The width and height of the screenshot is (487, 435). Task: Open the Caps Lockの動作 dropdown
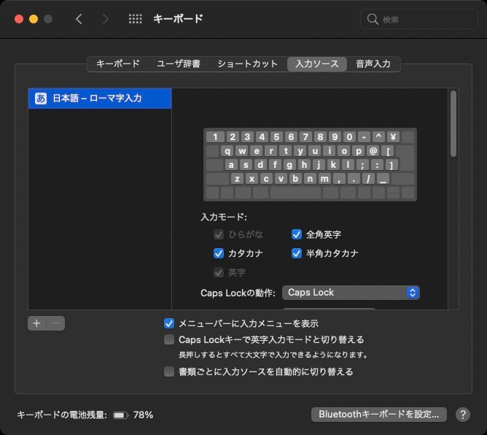click(351, 293)
